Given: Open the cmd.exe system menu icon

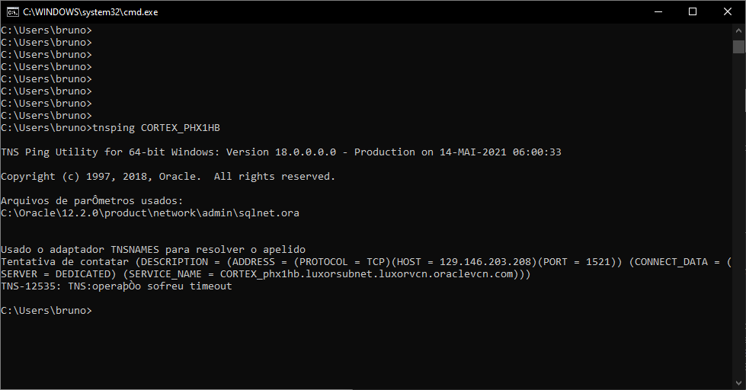Looking at the screenshot, I should (x=13, y=12).
